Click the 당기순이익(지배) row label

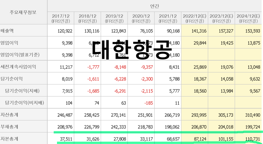click(x=22, y=91)
